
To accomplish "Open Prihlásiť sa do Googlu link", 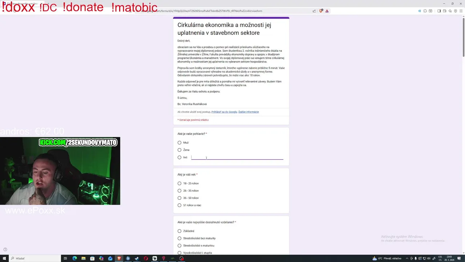I will [224, 112].
